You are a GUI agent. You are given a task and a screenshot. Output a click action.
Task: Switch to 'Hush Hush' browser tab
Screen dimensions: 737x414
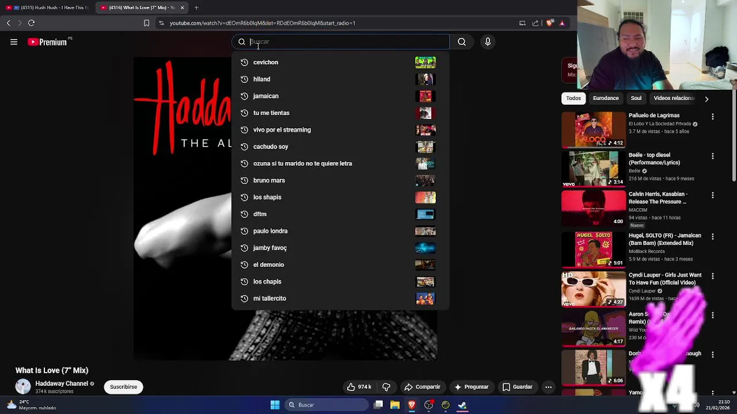pyautogui.click(x=47, y=7)
